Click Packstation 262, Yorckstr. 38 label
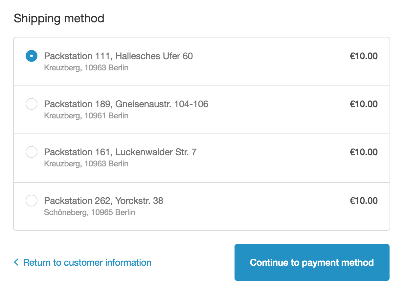This screenshot has height=292, width=404. coord(104,201)
